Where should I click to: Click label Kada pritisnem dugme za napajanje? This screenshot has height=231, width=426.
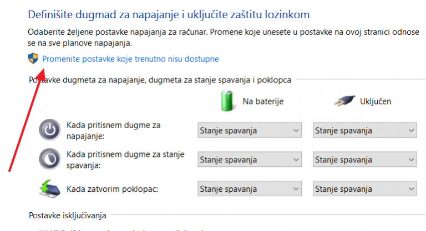[114, 130]
